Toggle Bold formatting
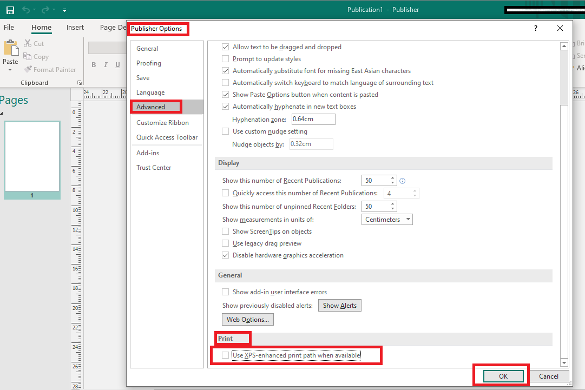 (94, 64)
